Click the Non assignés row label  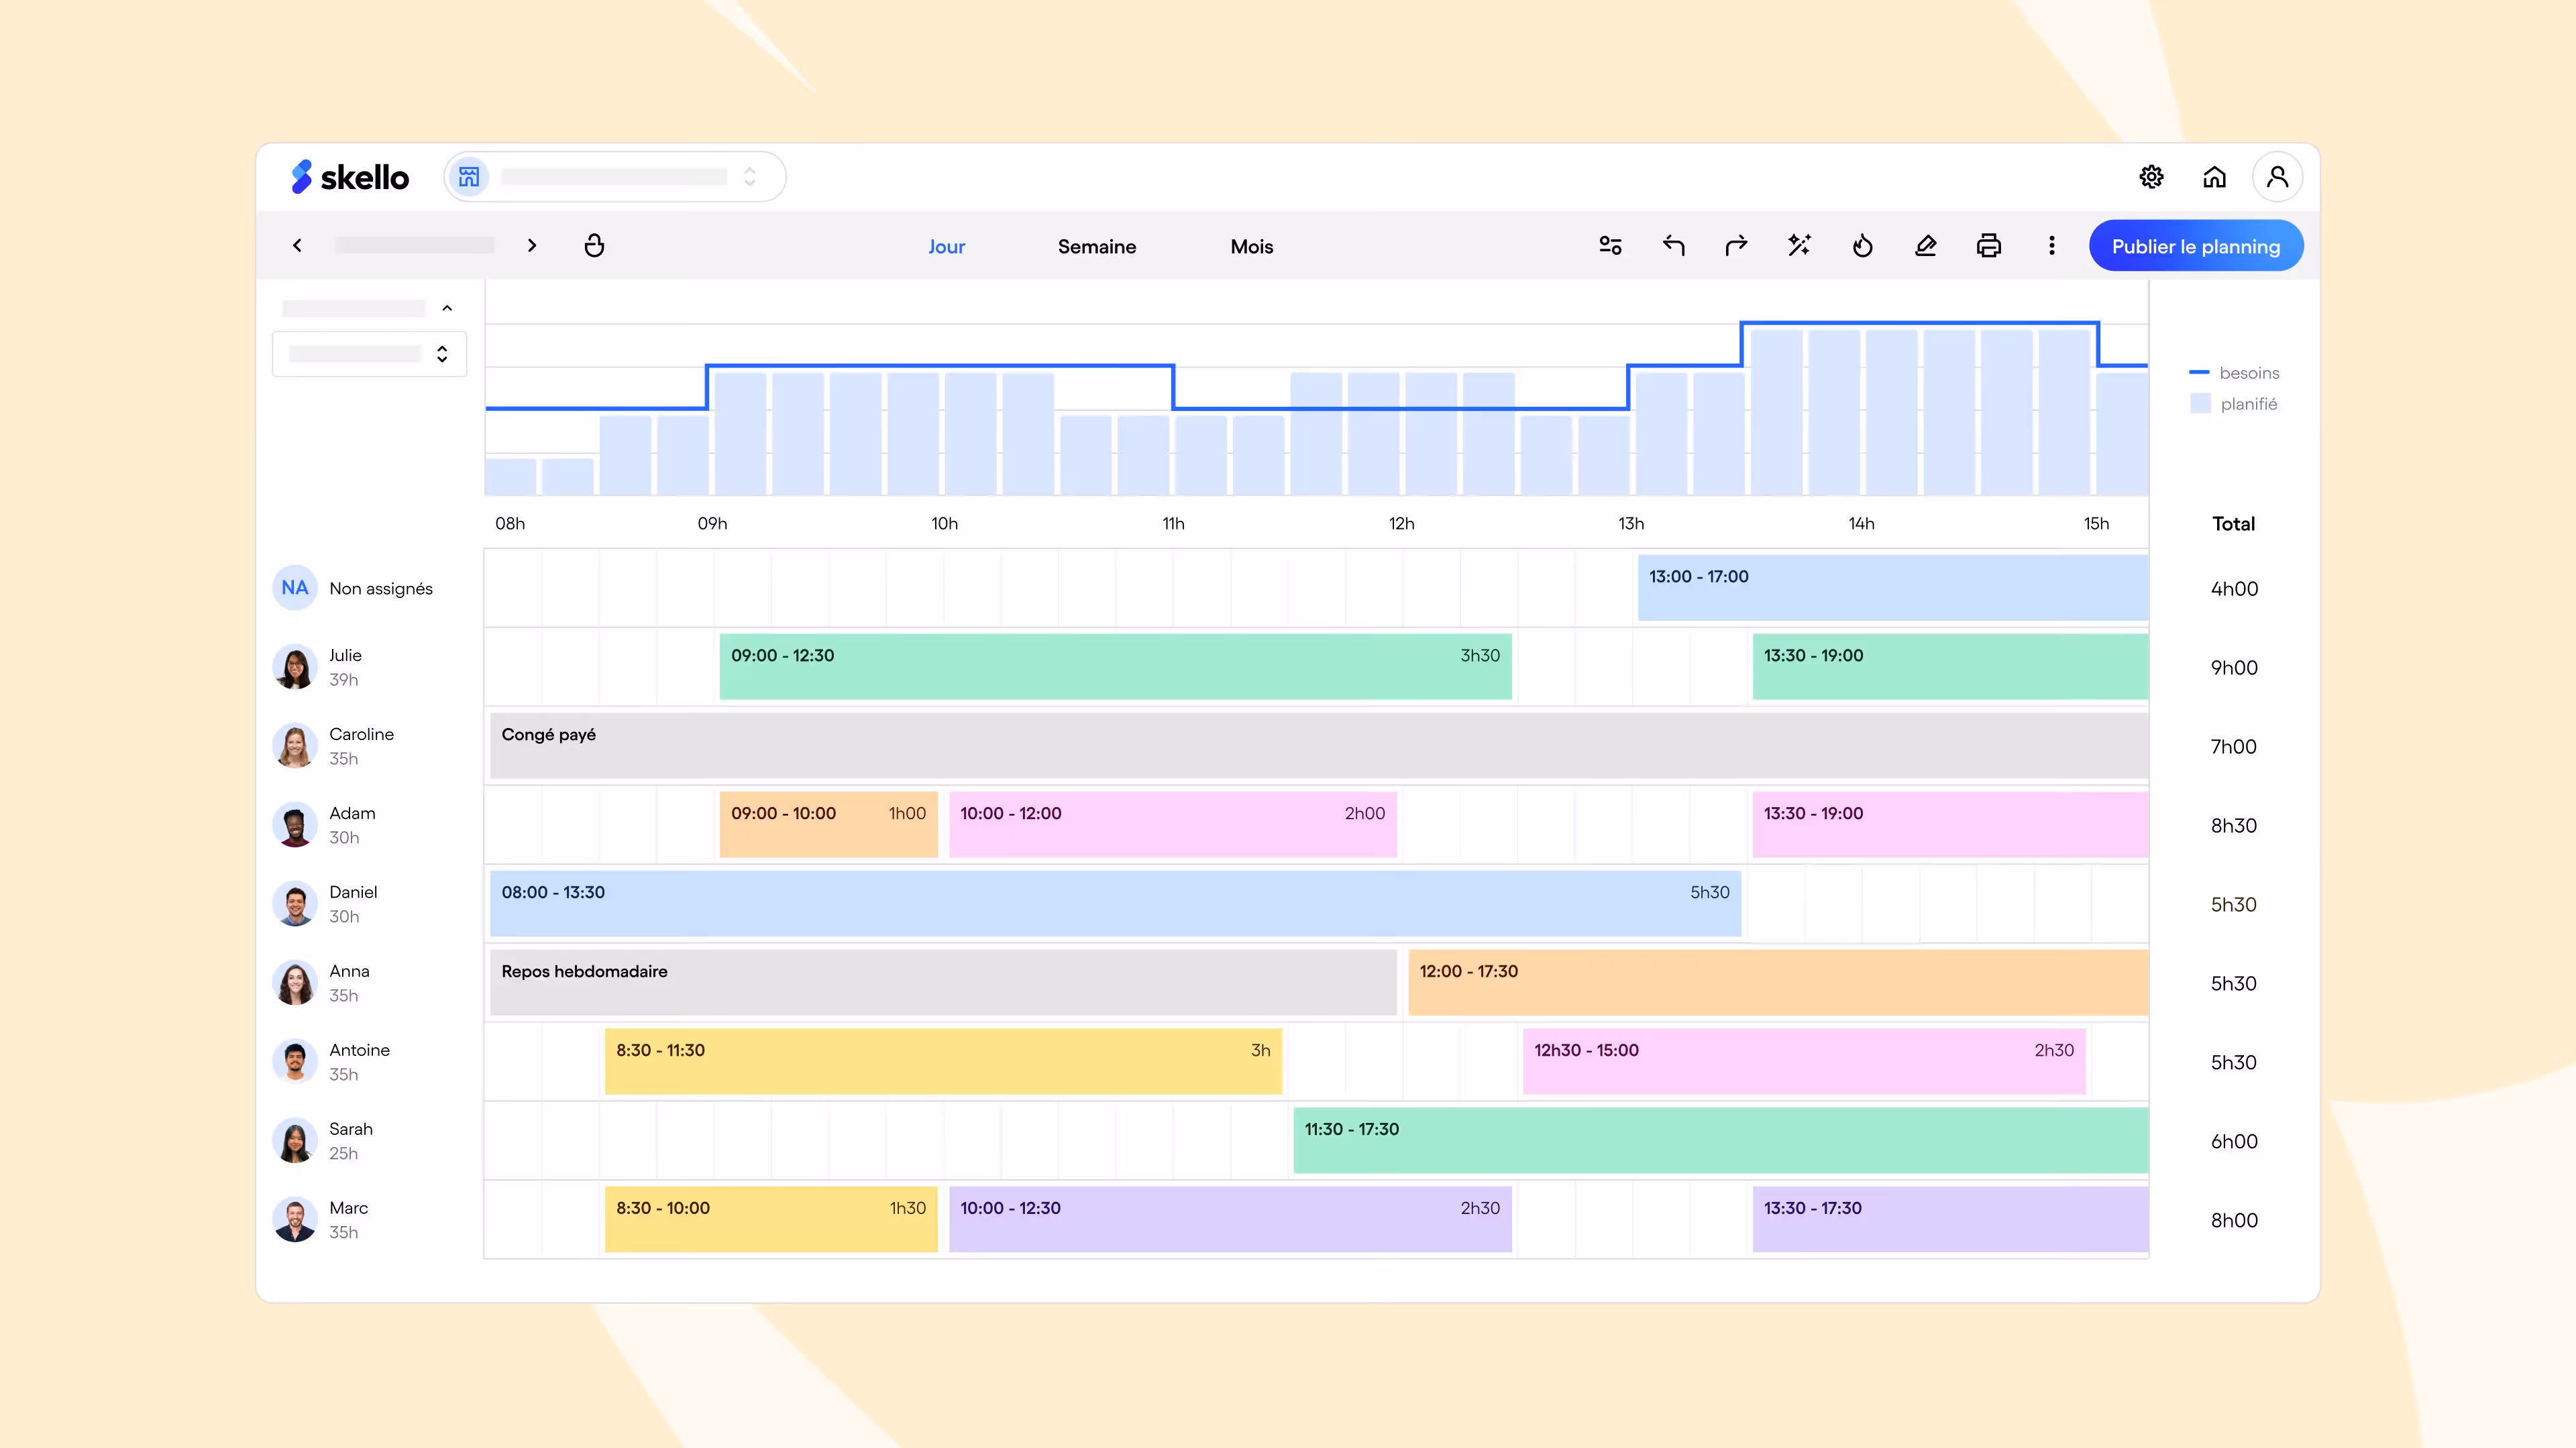click(381, 589)
